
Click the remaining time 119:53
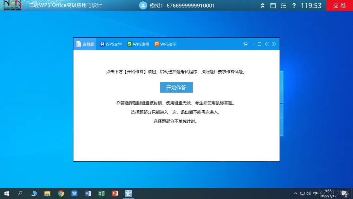pyautogui.click(x=311, y=6)
